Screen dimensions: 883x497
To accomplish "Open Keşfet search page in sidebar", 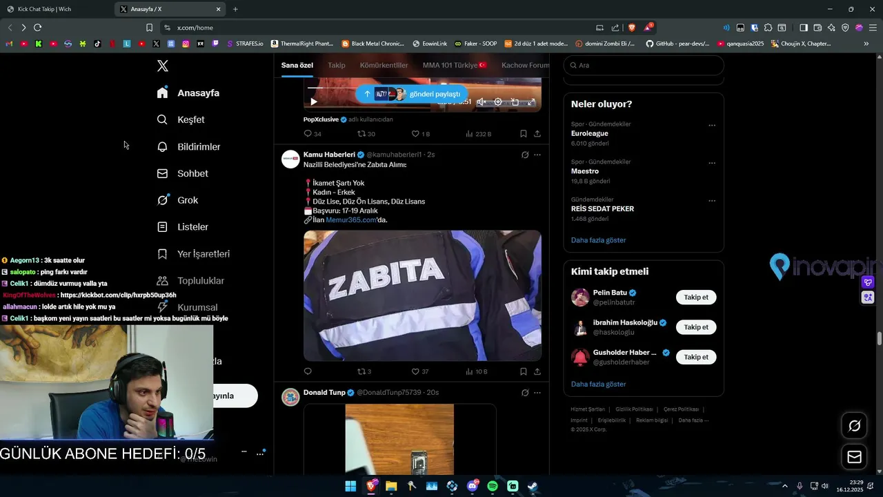I will point(181,119).
